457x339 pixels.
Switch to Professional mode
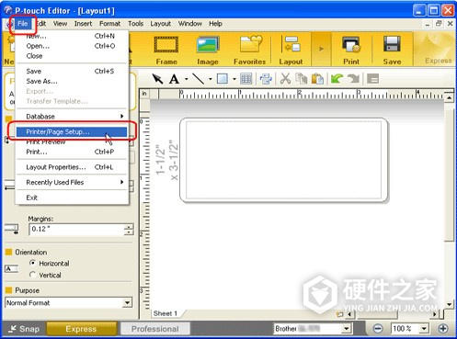coord(155,329)
